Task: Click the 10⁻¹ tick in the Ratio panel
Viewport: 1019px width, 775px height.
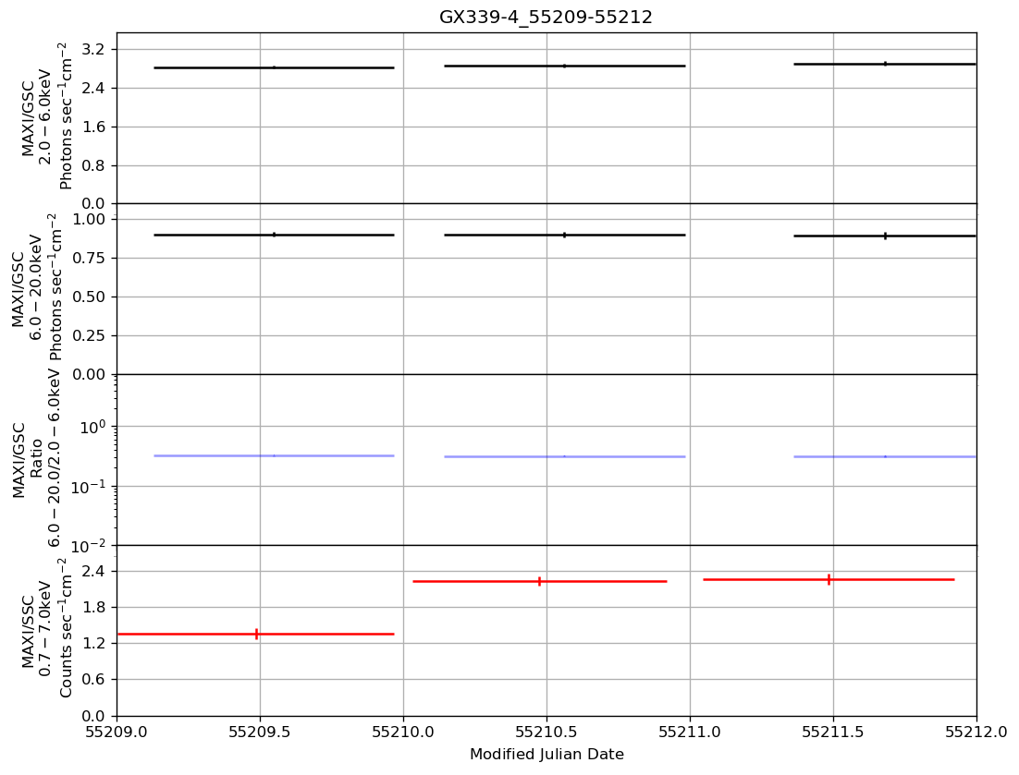Action: (91, 486)
